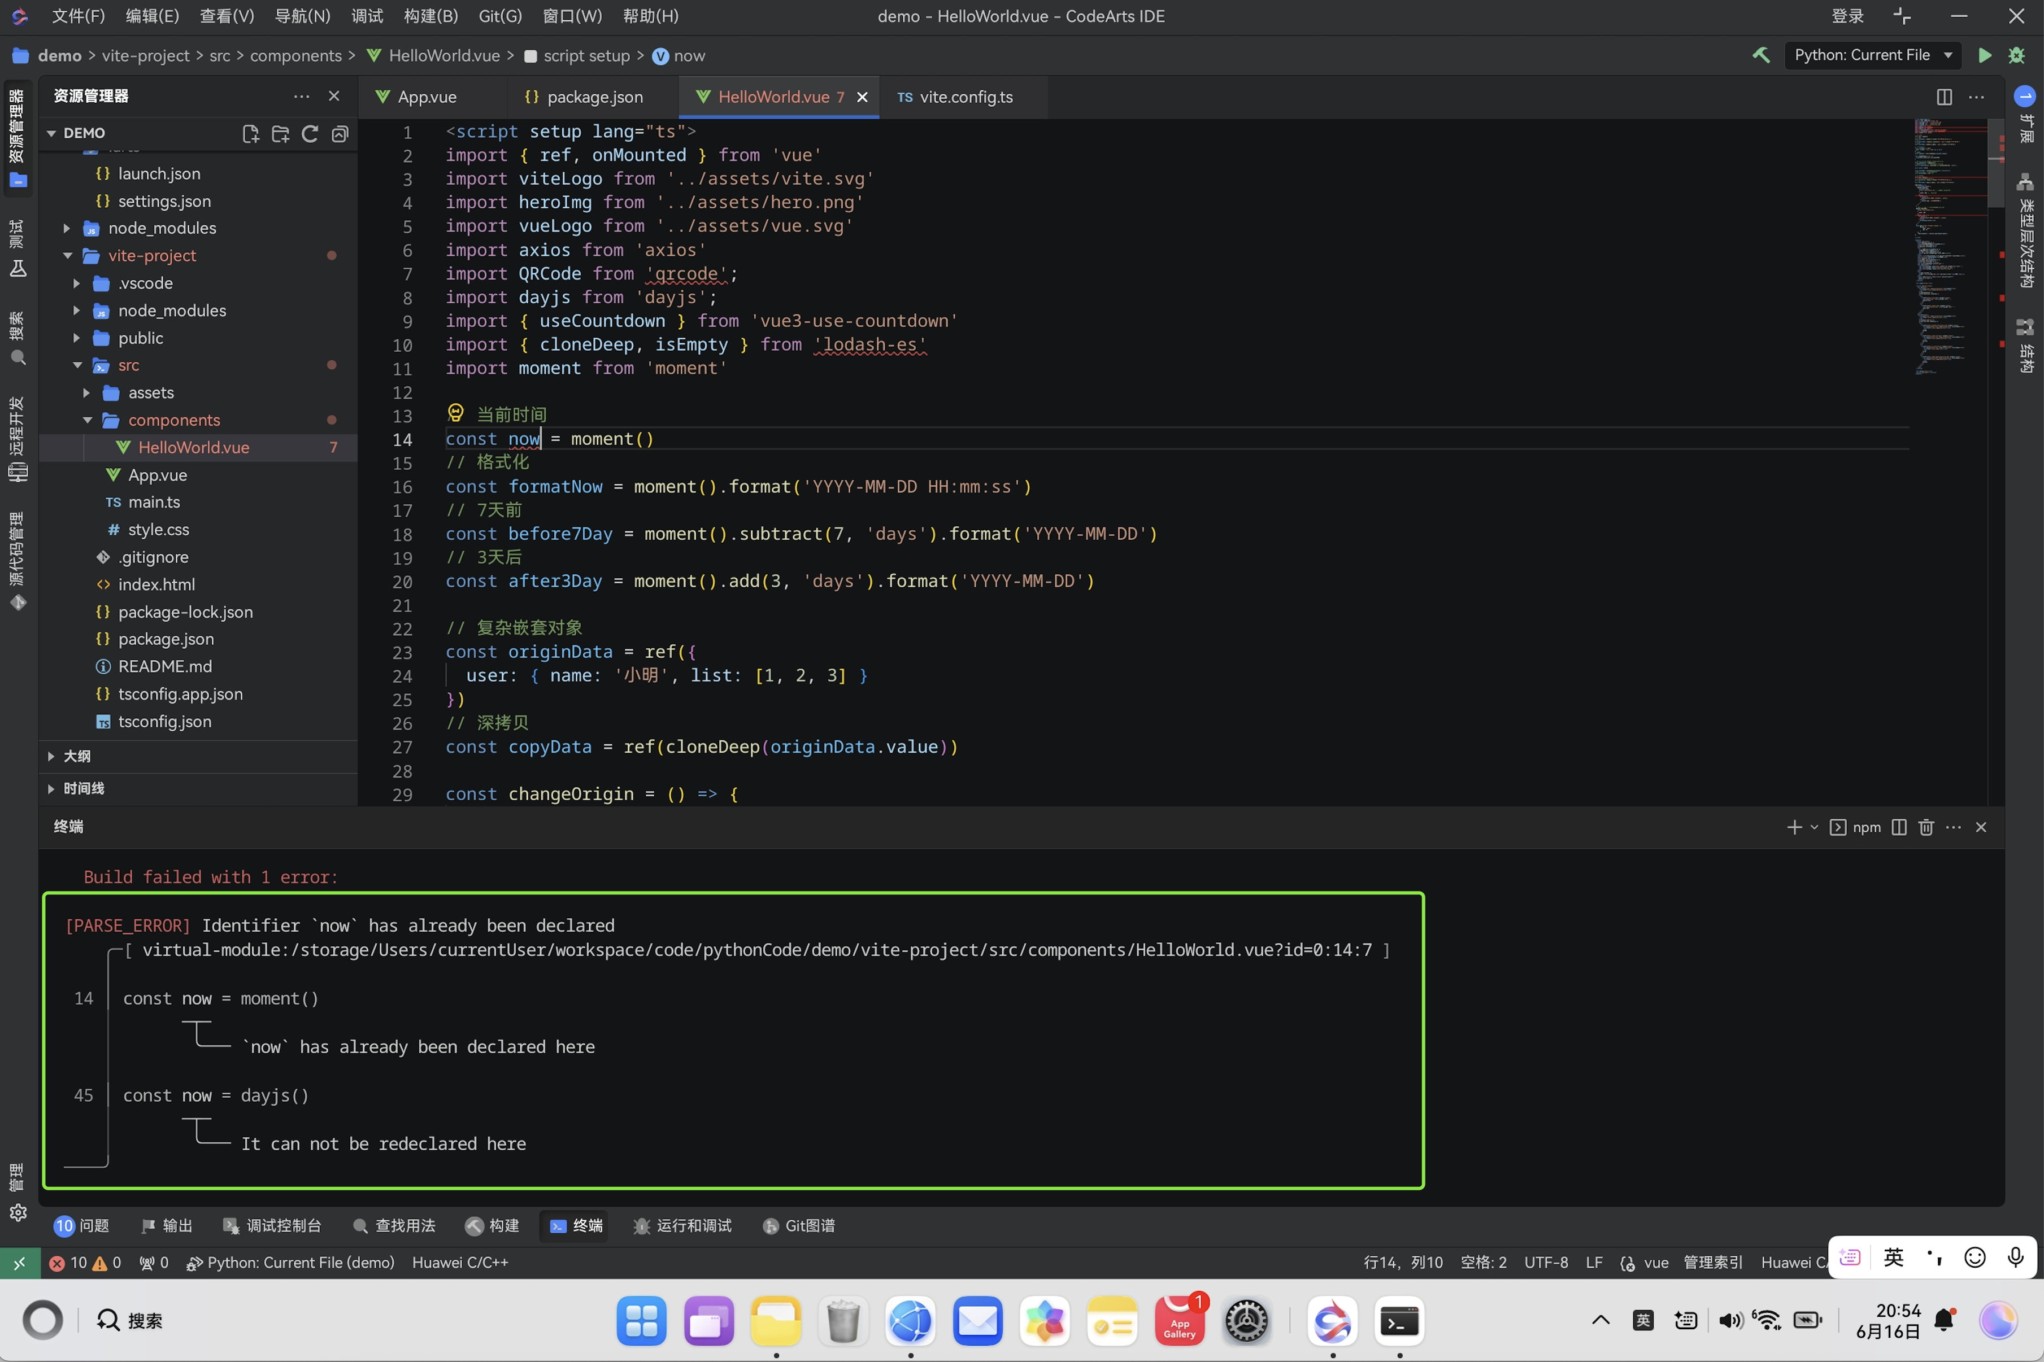Close the 资源管理器 side panel
Screen dimensions: 2044x1362
click(334, 97)
